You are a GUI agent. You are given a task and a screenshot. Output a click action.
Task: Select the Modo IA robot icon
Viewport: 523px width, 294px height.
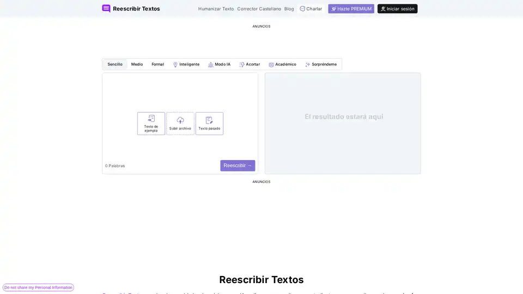coord(211,65)
